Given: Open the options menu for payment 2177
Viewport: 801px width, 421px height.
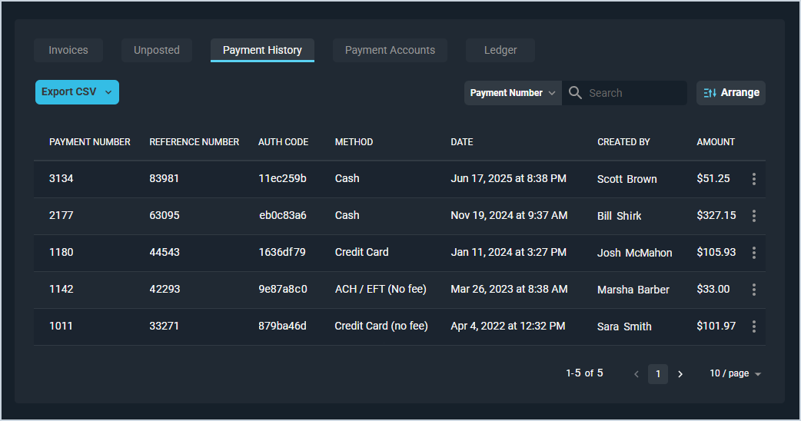Looking at the screenshot, I should [x=753, y=216].
